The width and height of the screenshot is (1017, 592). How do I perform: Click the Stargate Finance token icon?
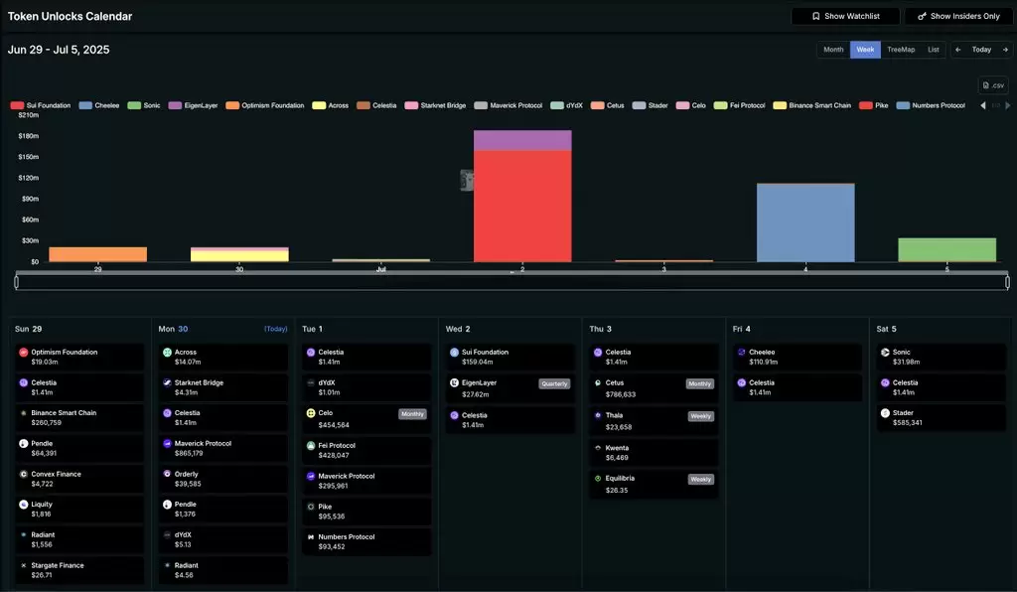click(x=24, y=565)
